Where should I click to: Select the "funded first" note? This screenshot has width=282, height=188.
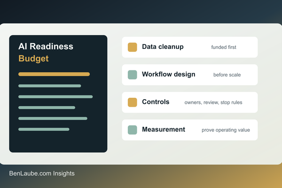pyautogui.click(x=224, y=47)
